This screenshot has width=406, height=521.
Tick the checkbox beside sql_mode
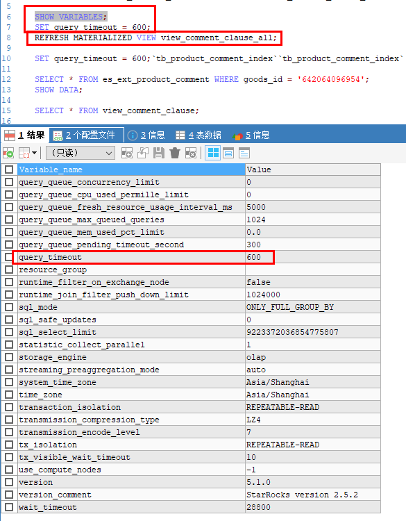coord(9,307)
